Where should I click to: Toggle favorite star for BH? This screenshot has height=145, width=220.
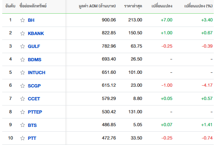point(23,20)
